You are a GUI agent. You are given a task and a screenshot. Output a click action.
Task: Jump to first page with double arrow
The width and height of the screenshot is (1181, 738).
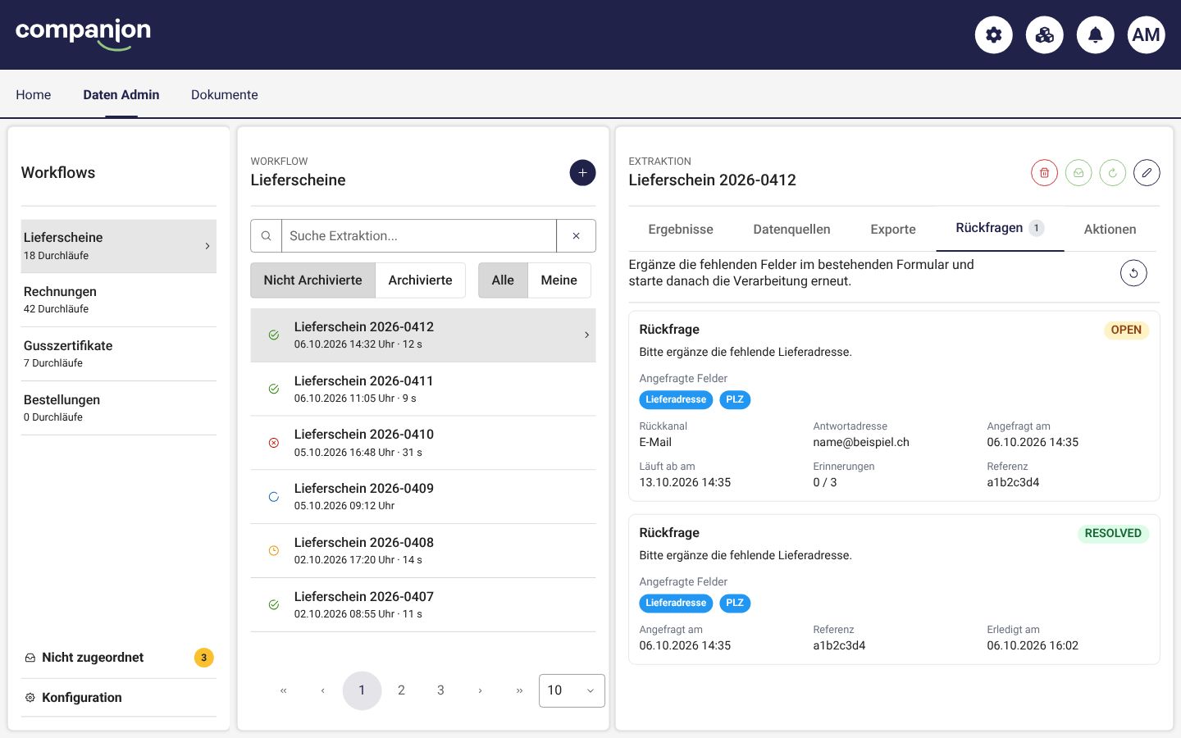coord(283,690)
